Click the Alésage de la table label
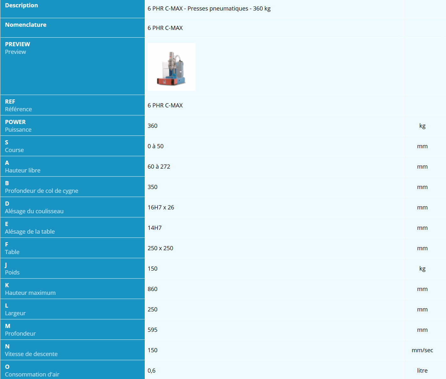Viewport: 446px width, 379px height. coord(30,231)
